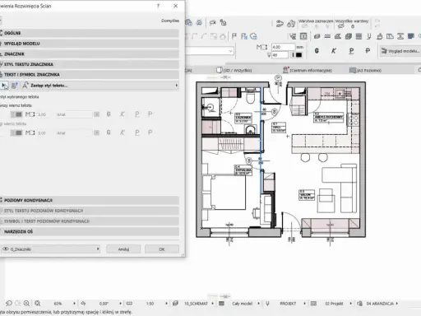Click the Domyślne favorites button
This screenshot has height=316, width=421.
pos(170,21)
